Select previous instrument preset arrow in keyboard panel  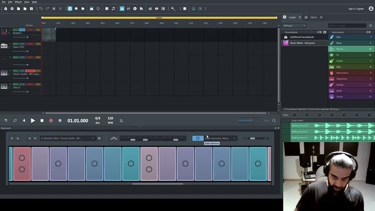pyautogui.click(x=29, y=138)
